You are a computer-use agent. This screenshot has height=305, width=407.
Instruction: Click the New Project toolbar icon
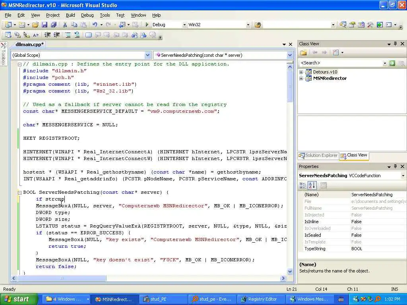point(8,25)
